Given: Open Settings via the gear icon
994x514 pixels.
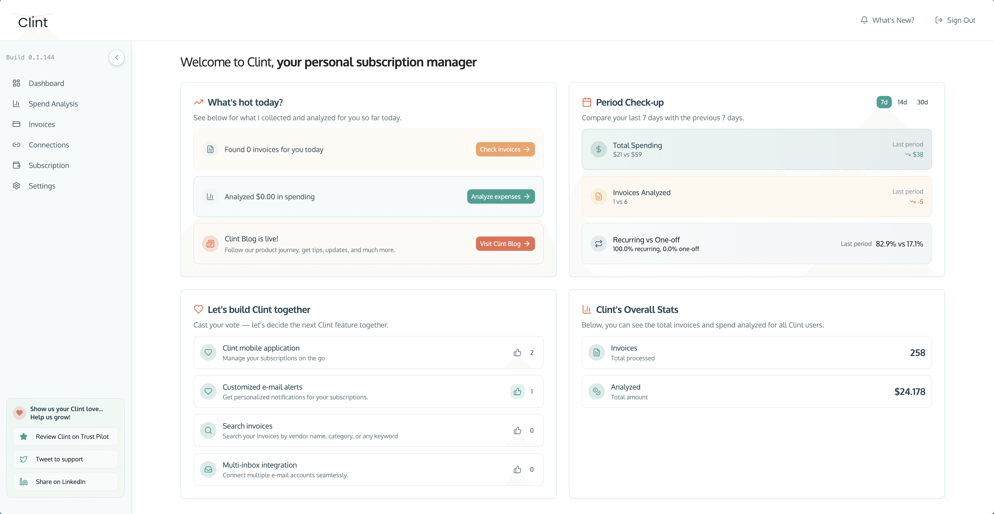Looking at the screenshot, I should [17, 185].
